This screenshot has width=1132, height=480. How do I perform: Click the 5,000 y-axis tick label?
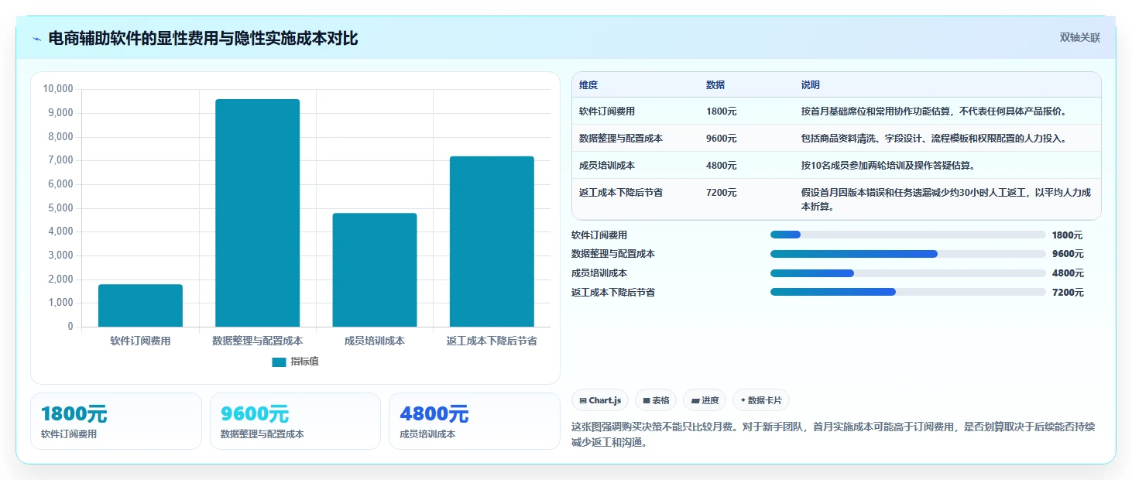pyautogui.click(x=60, y=208)
